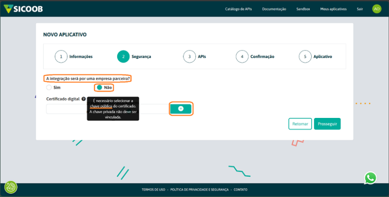The height and width of the screenshot is (197, 389).
Task: Select step 2 Segurança
Action: tap(134, 56)
